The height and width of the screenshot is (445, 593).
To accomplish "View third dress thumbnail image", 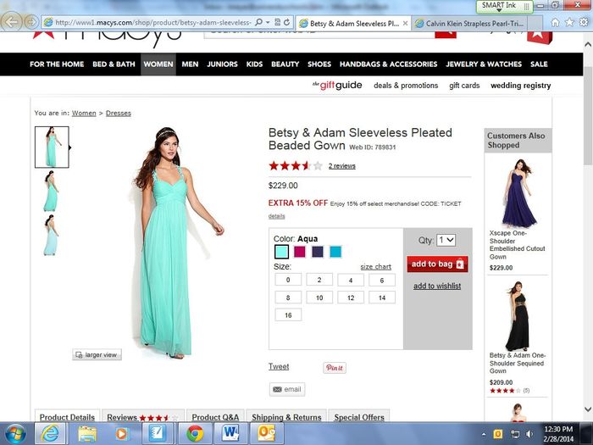I will coord(51,235).
